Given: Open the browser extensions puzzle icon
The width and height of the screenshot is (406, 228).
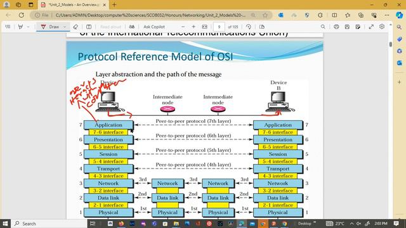Looking at the screenshot, I should 320,15.
